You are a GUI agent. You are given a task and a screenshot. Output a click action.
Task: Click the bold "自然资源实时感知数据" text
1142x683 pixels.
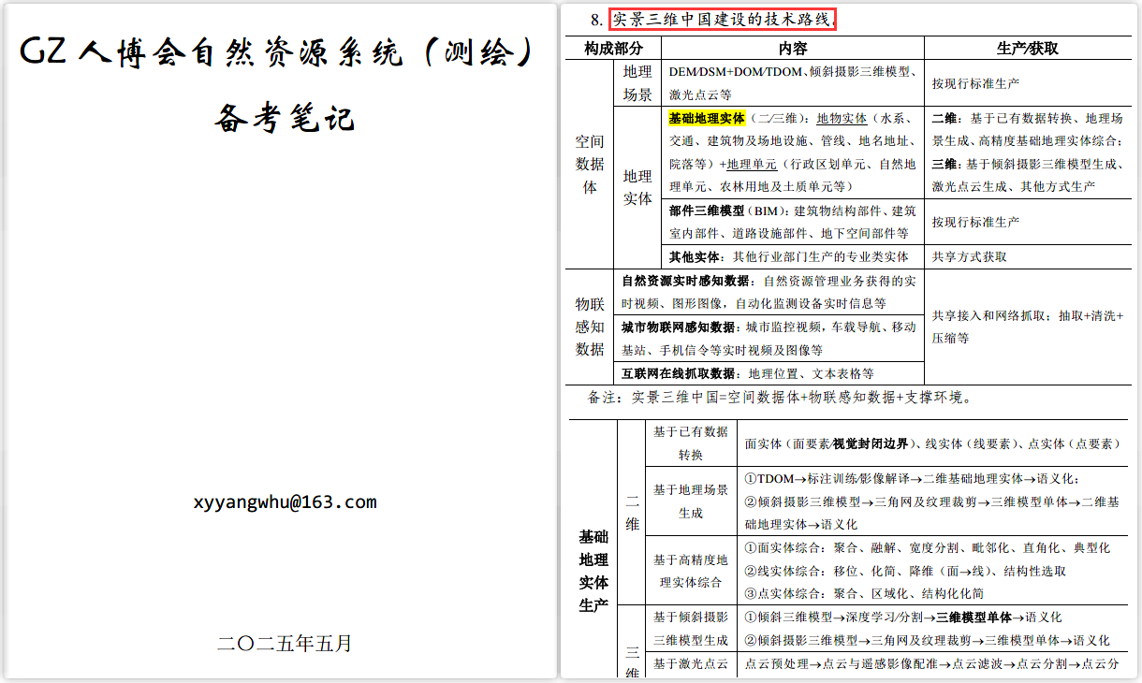pyautogui.click(x=686, y=281)
